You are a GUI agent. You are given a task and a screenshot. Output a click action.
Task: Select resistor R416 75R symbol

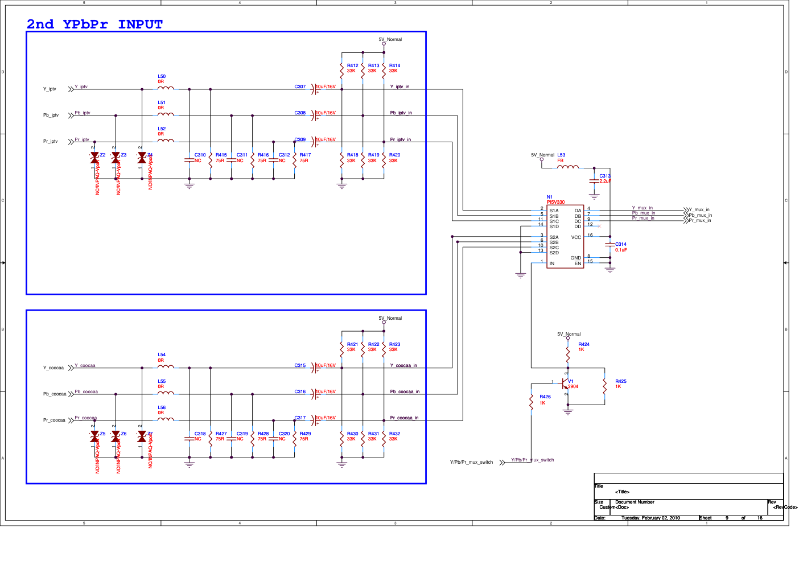pyautogui.click(x=253, y=160)
